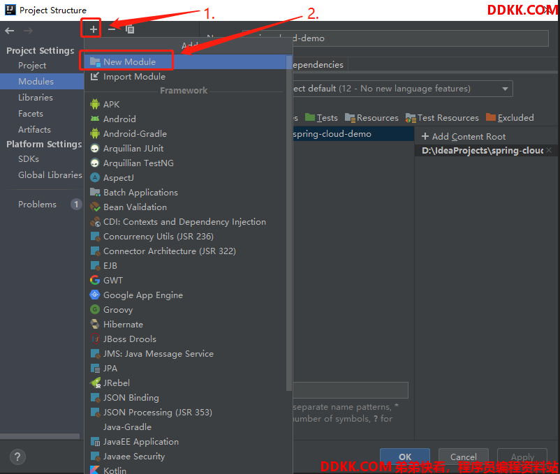
Task: Select the Groovy framework icon
Action: (95, 309)
